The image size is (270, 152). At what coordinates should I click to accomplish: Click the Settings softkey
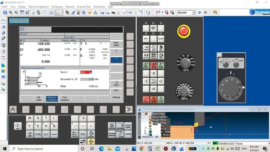click(116, 98)
